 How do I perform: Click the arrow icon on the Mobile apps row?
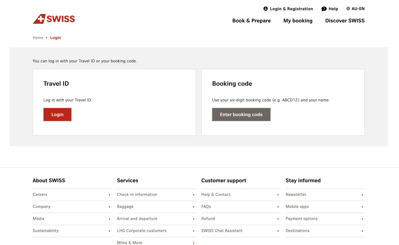pyautogui.click(x=362, y=207)
